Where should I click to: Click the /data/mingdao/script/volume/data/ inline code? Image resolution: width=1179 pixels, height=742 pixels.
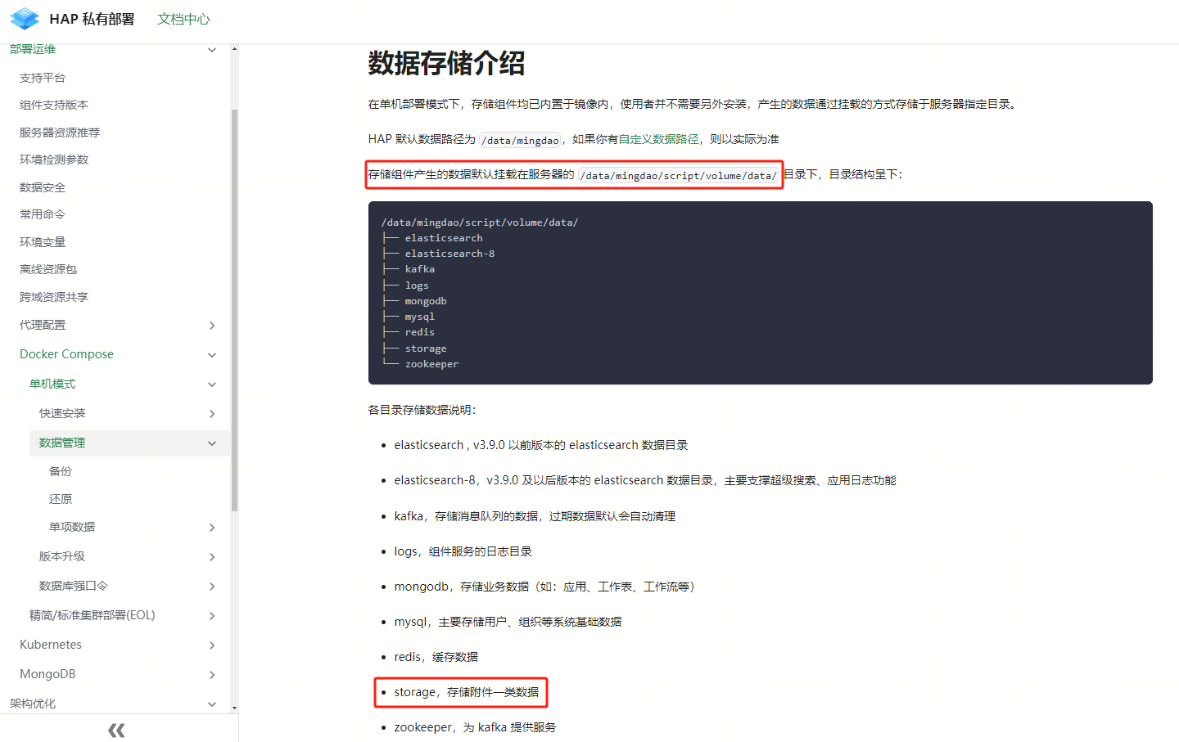coord(679,175)
